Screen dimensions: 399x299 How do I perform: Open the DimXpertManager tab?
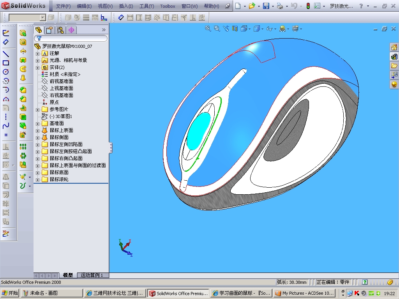coord(71,30)
